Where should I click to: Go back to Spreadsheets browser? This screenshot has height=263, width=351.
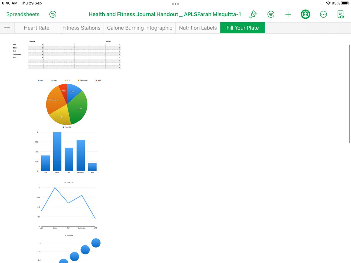tap(23, 14)
